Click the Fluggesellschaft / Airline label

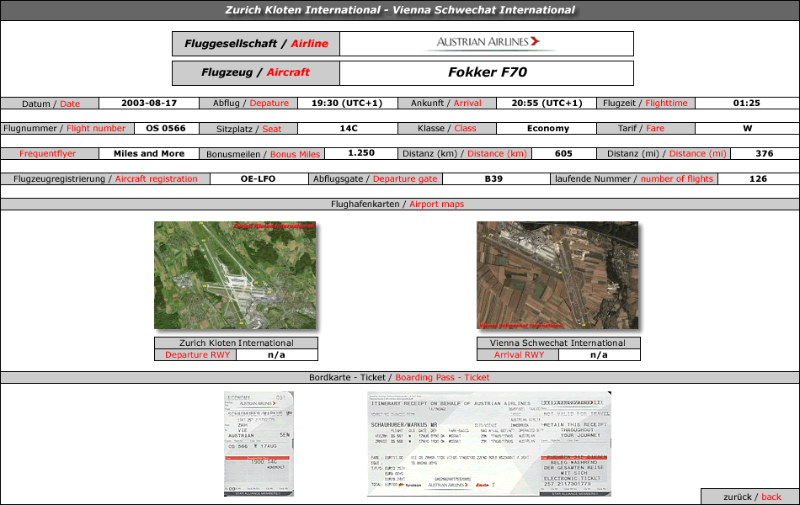(x=256, y=44)
